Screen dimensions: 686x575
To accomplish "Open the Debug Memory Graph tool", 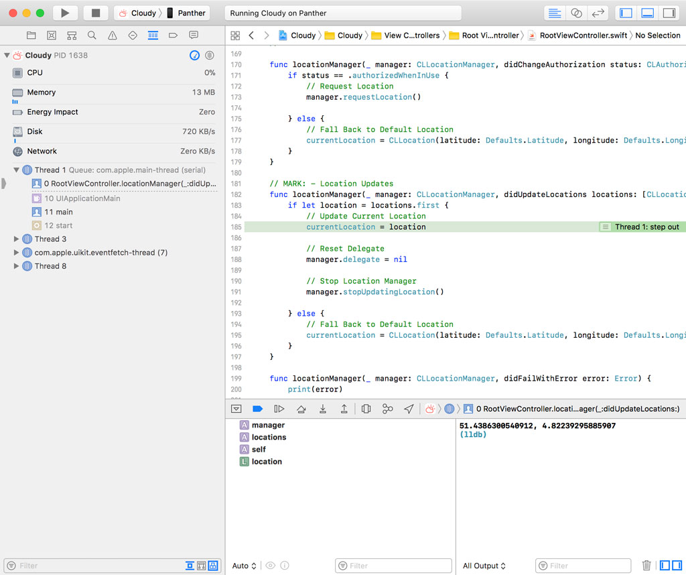I will tap(387, 409).
